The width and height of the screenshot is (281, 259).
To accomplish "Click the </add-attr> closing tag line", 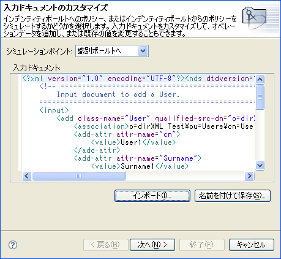I will (x=97, y=150).
